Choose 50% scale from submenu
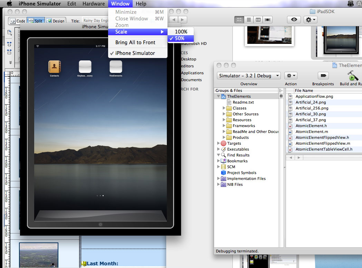The width and height of the screenshot is (362, 268). click(x=181, y=38)
